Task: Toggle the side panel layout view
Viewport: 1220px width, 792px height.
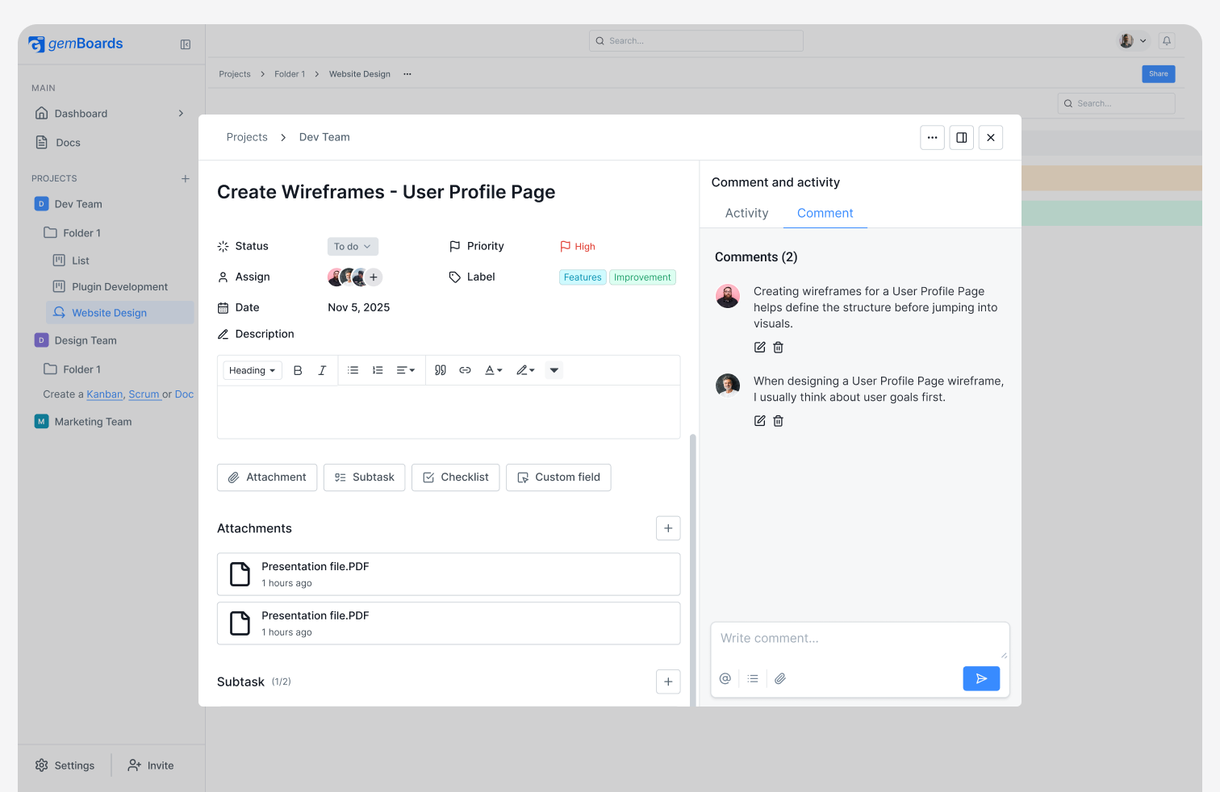Action: 961,137
